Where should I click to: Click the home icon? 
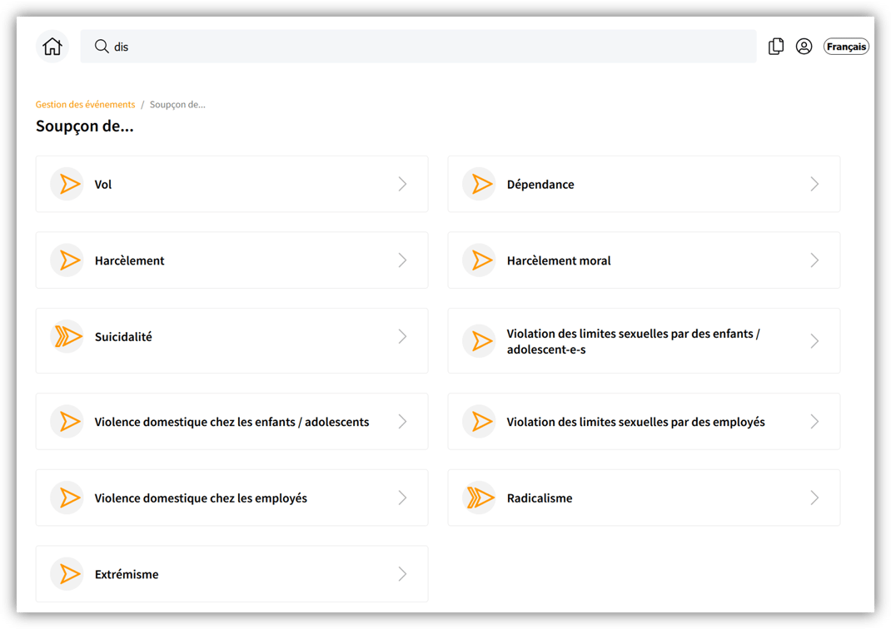tap(52, 47)
